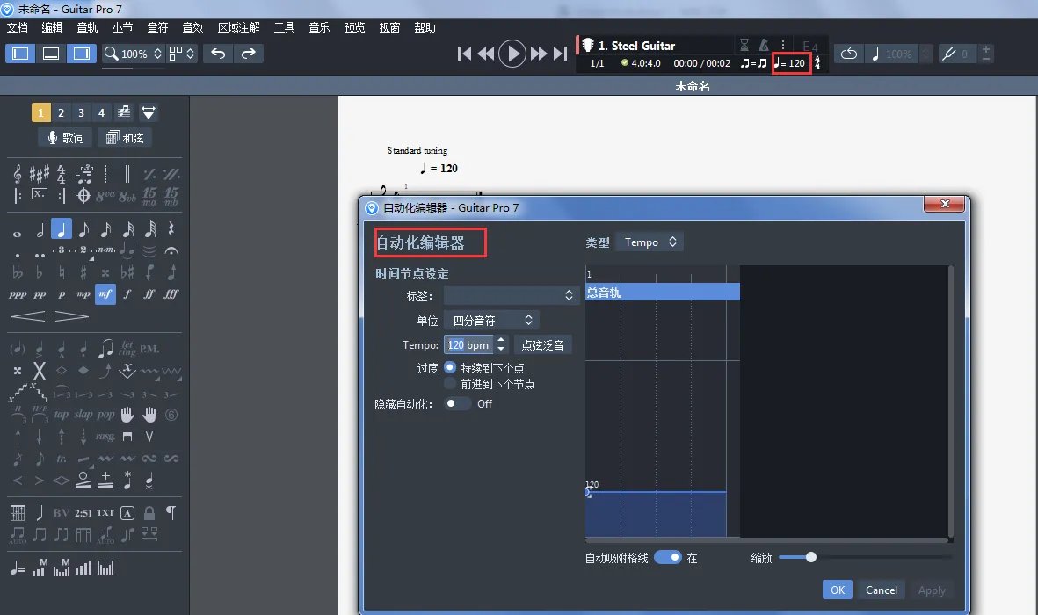Open the 和弦 chord panel
This screenshot has height=615, width=1038.
click(125, 137)
